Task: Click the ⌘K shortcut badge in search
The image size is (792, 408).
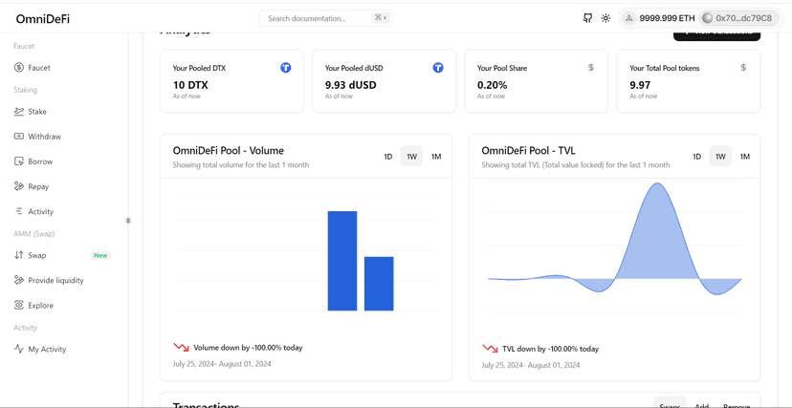Action: tap(381, 18)
